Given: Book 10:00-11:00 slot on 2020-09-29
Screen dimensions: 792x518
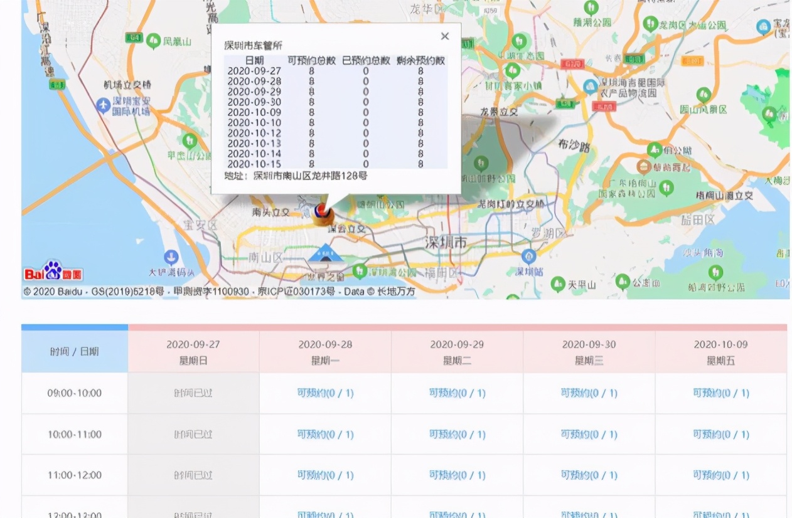Looking at the screenshot, I should click(457, 434).
